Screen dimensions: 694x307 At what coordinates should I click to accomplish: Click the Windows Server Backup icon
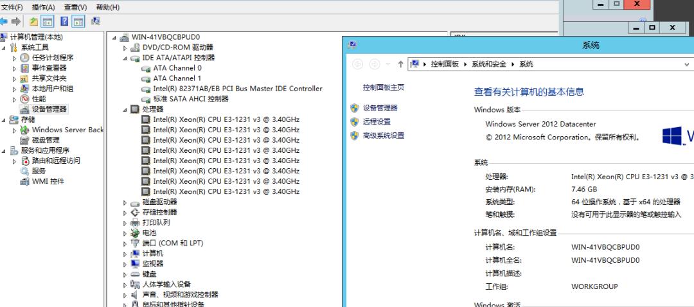[x=25, y=130]
